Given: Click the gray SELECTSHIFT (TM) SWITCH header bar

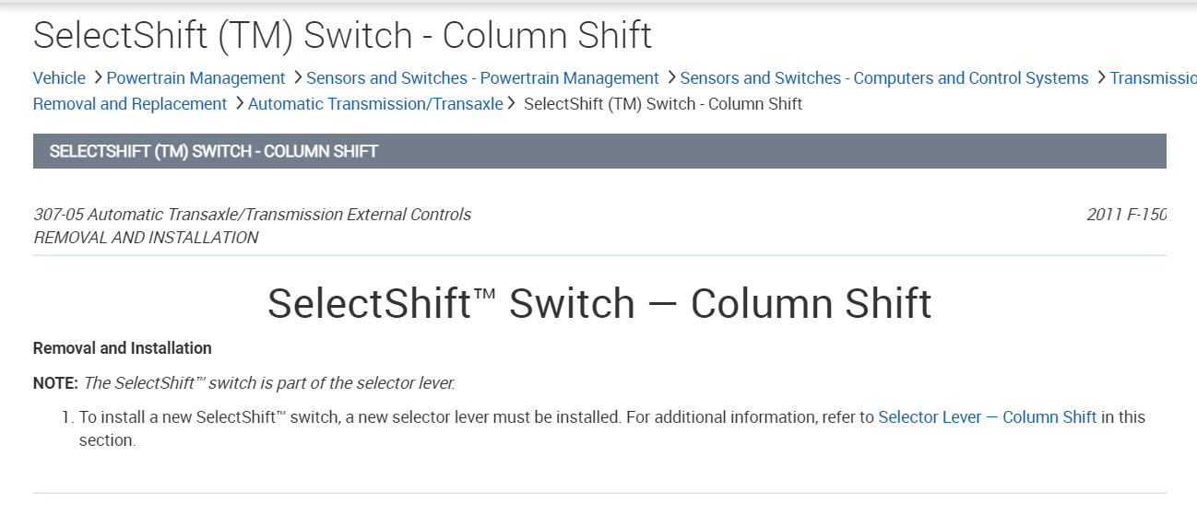Looking at the screenshot, I should point(599,151).
